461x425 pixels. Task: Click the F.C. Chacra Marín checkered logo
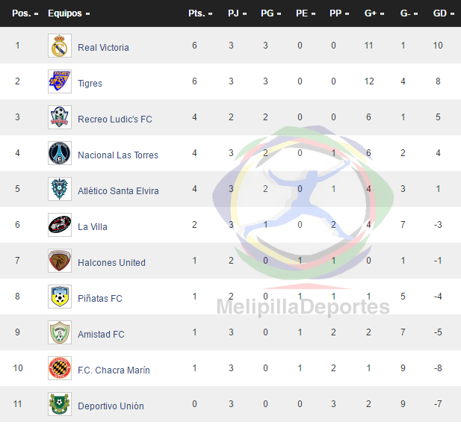(60, 368)
